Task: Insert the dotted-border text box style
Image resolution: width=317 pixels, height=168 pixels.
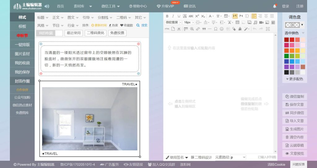Action: 89,59
